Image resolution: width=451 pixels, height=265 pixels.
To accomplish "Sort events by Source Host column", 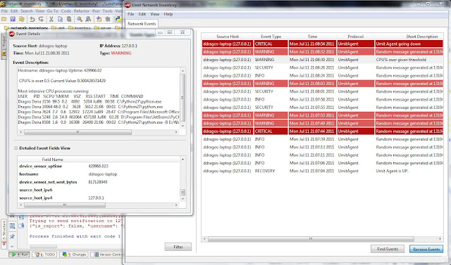I will click(x=228, y=37).
